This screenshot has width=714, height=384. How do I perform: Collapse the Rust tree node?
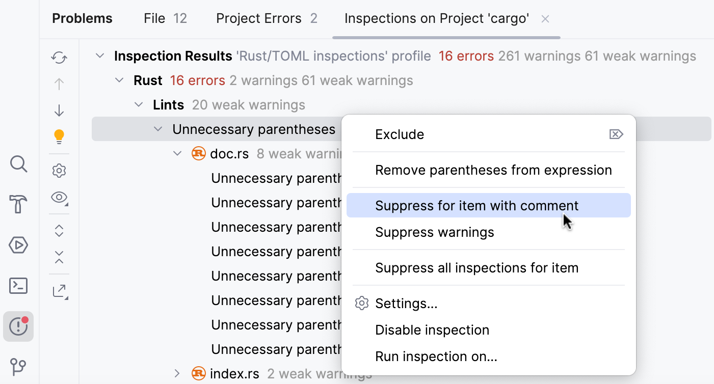119,80
